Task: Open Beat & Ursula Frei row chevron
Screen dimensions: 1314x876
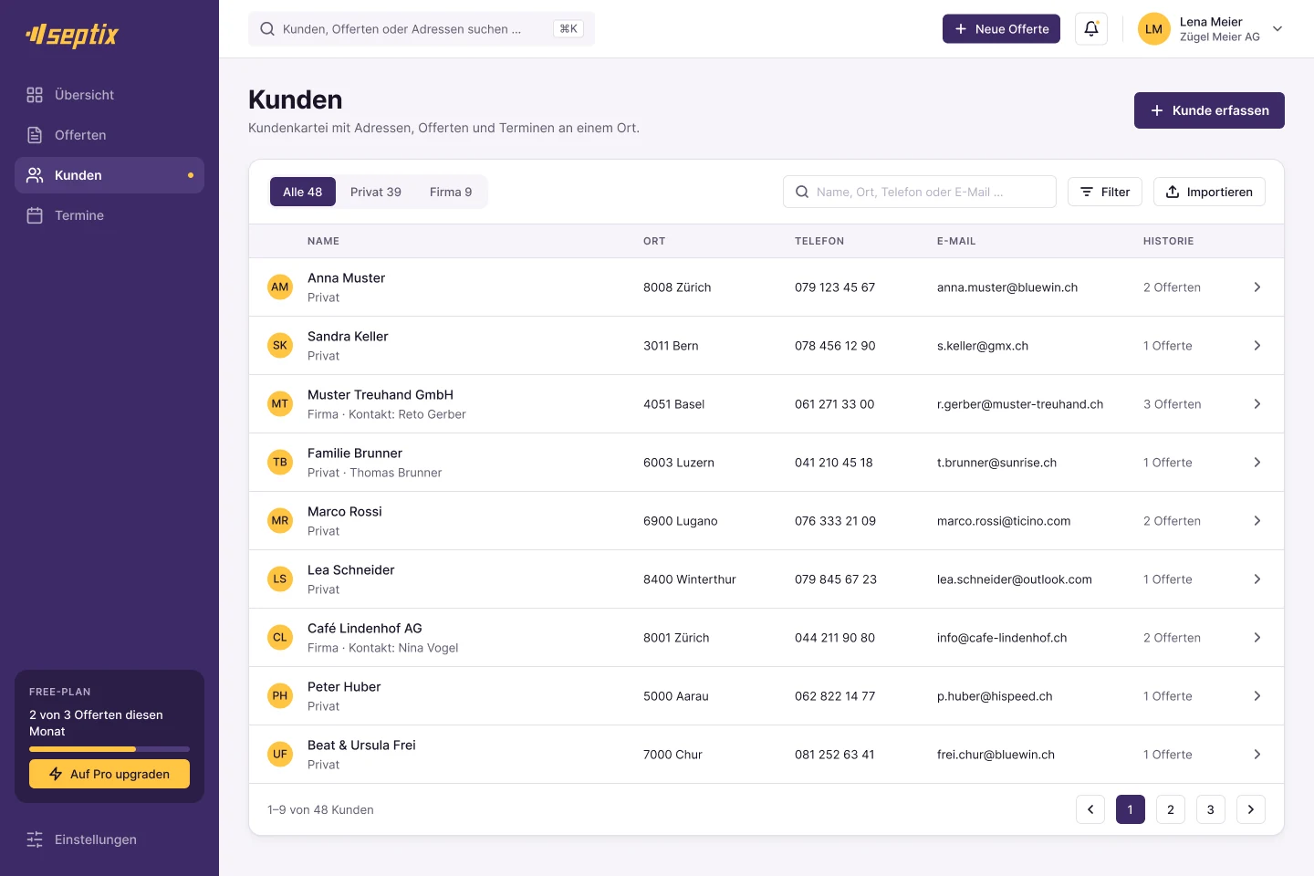Action: pos(1257,754)
